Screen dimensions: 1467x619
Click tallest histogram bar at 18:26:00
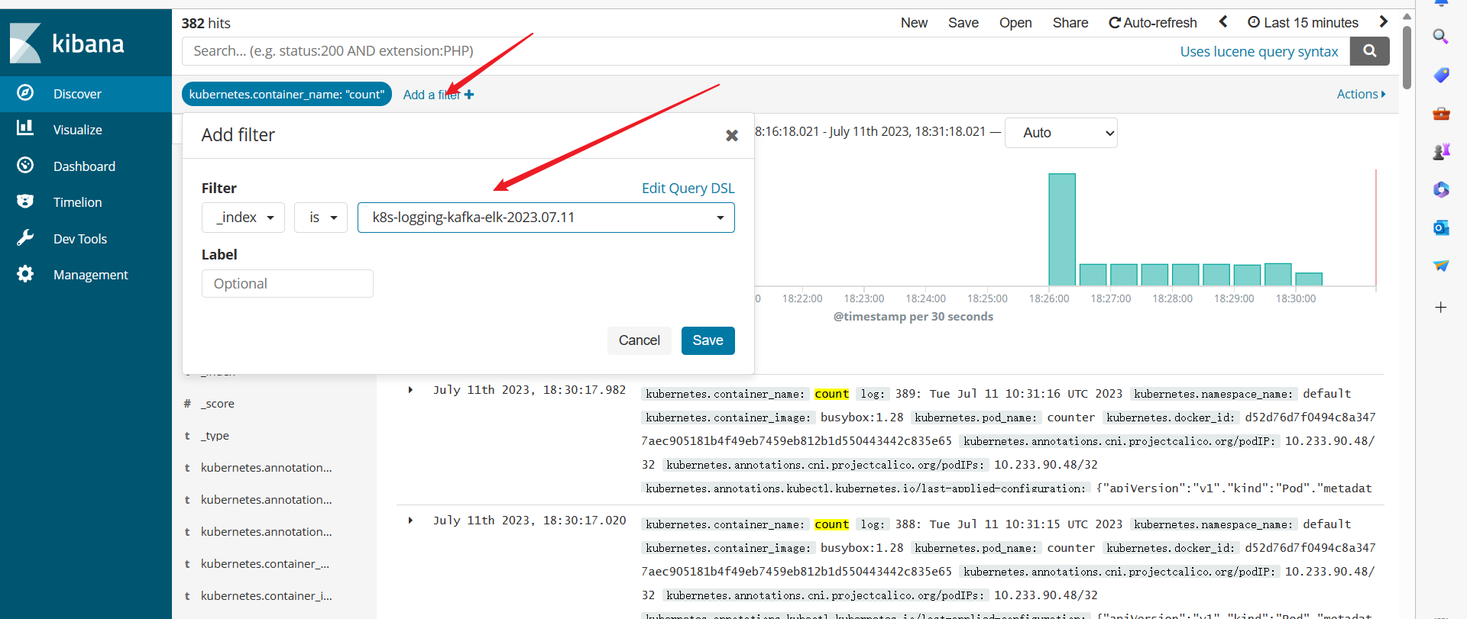point(1062,230)
